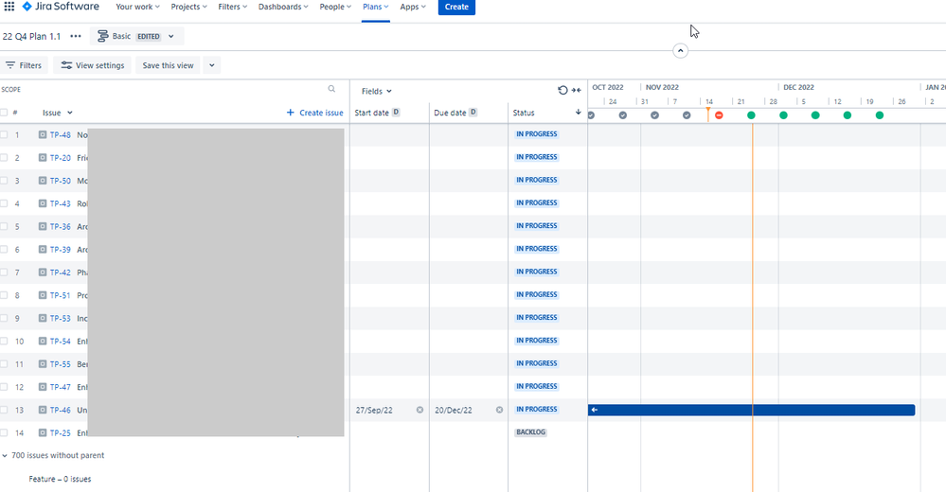Click the issue type icon for TP-43
Viewport: 946px width, 492px height.
click(43, 203)
